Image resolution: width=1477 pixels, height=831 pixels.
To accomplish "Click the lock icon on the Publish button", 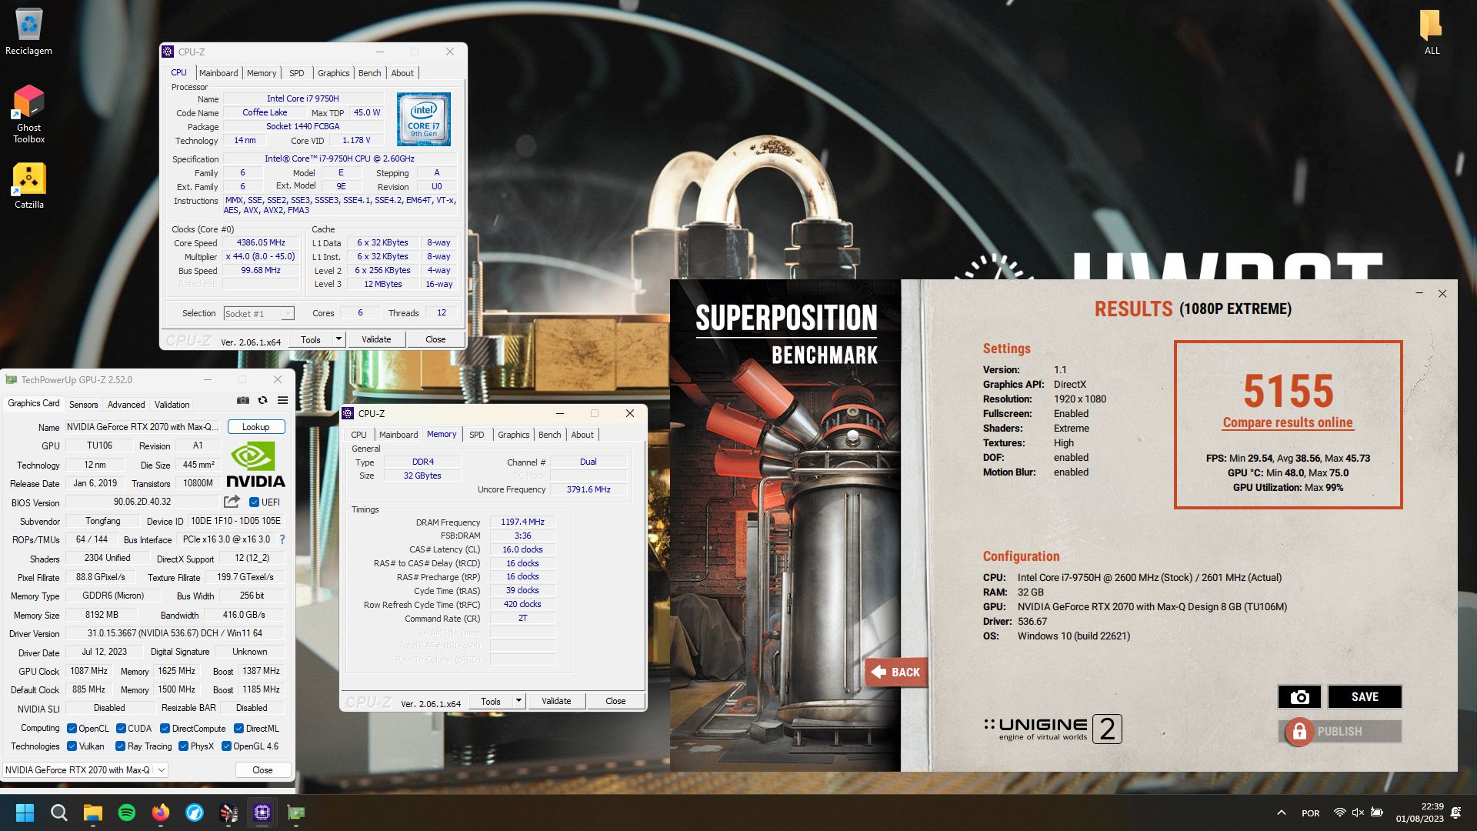I will click(1299, 732).
